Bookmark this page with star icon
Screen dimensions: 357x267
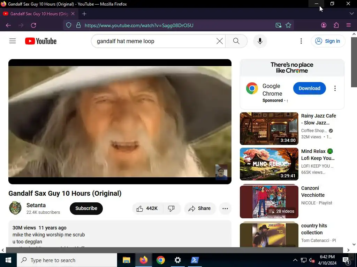288,25
